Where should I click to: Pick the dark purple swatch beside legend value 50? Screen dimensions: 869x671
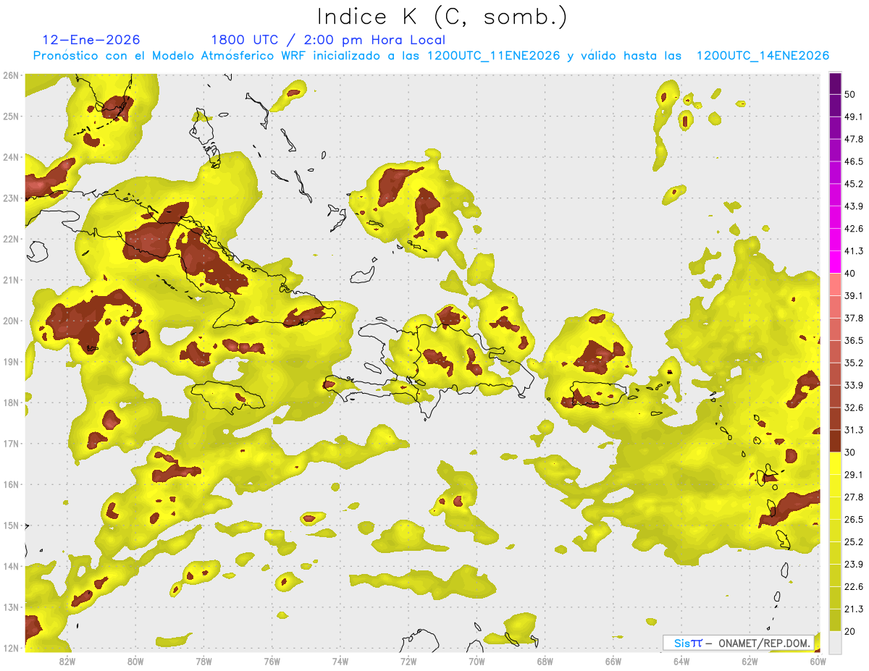835,84
